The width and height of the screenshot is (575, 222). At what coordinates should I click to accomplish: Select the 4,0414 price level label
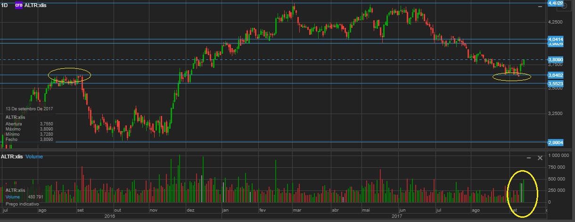pos(556,39)
